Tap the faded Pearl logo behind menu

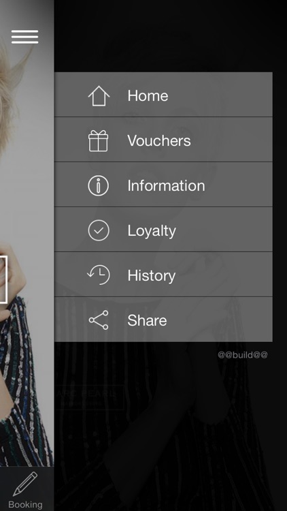tap(88, 397)
